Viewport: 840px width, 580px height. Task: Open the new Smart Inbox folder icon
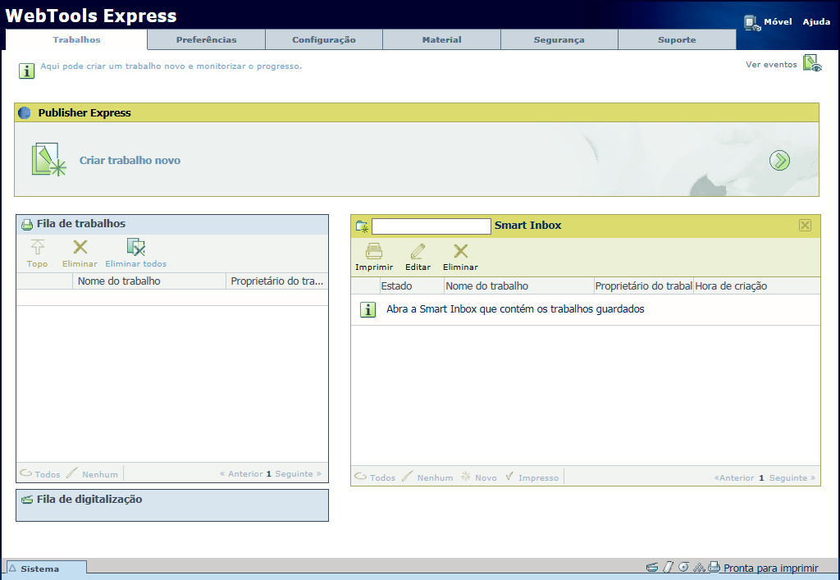(362, 226)
